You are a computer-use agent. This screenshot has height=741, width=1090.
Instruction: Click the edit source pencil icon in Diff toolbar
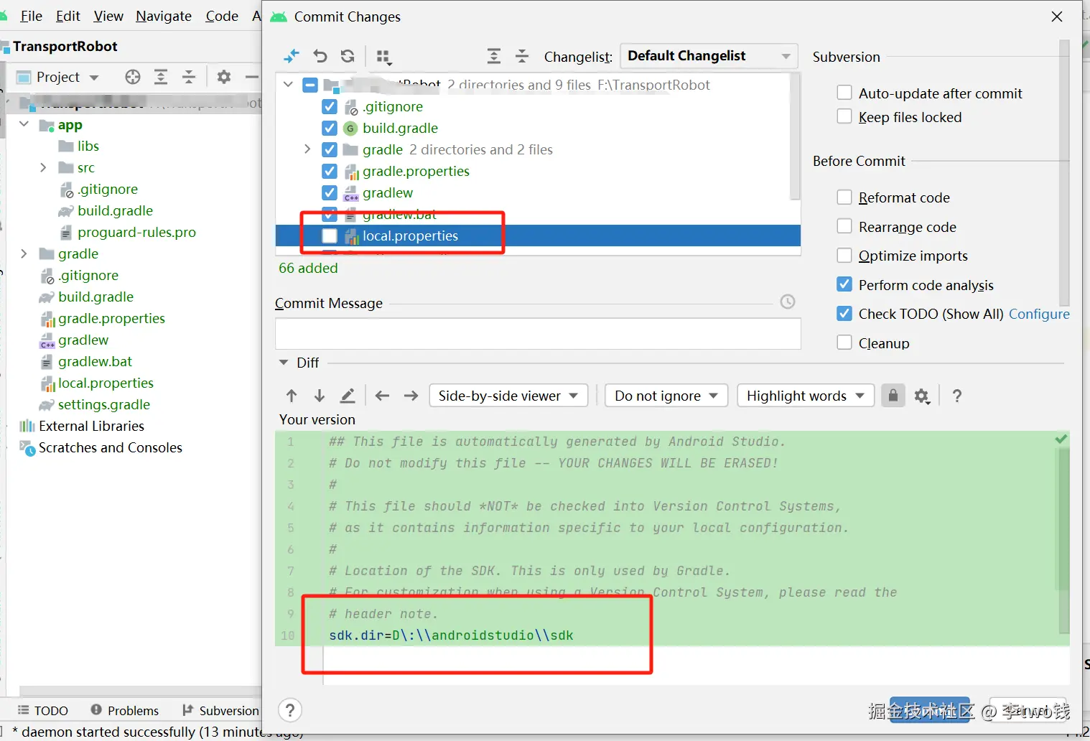(348, 396)
